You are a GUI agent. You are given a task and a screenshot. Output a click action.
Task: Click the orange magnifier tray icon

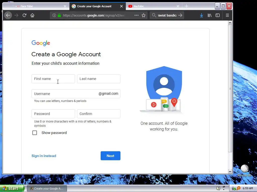[238, 188]
